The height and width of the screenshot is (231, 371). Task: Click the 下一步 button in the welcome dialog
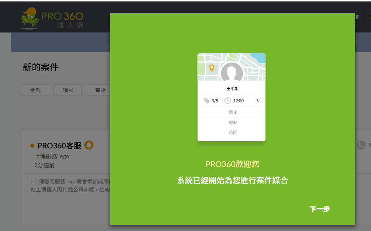320,209
